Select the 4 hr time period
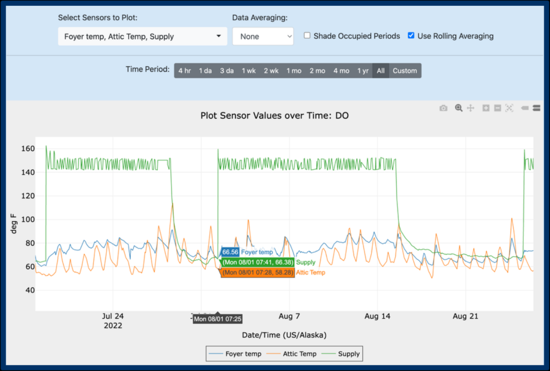 [x=185, y=71]
